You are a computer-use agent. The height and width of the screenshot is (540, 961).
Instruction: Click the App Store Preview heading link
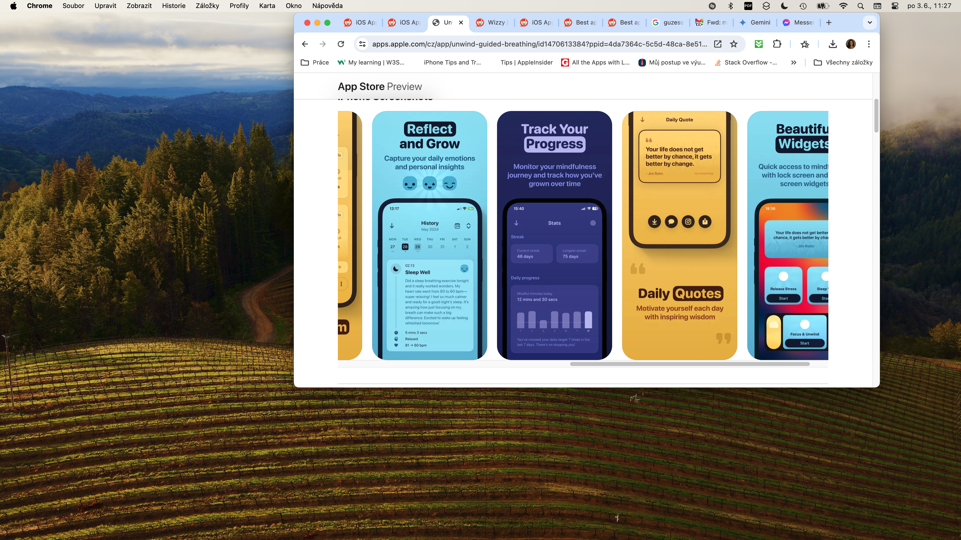tap(380, 86)
